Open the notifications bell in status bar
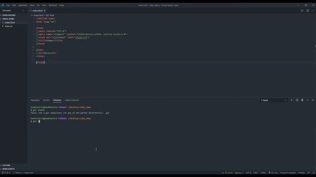 pos(314,173)
